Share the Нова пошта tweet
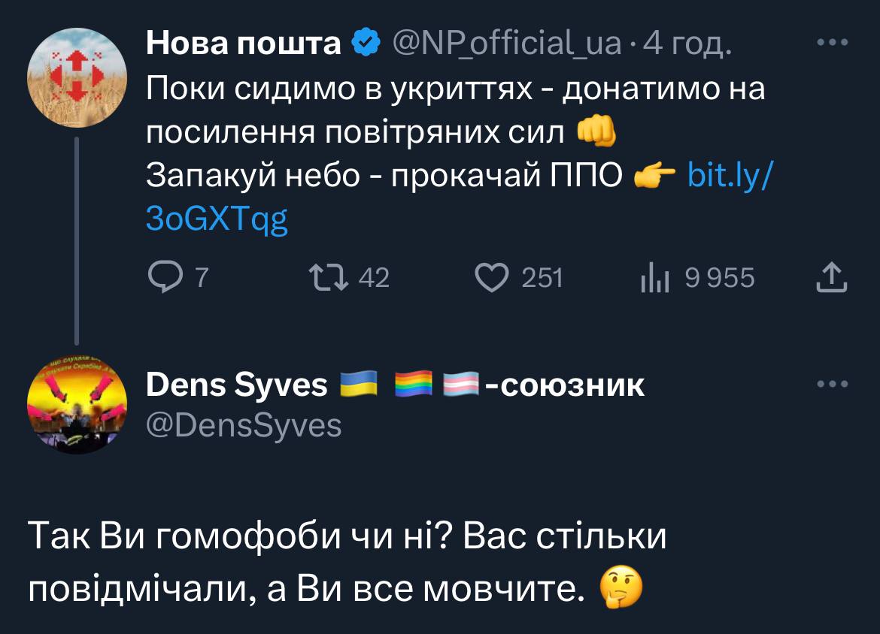 click(832, 279)
